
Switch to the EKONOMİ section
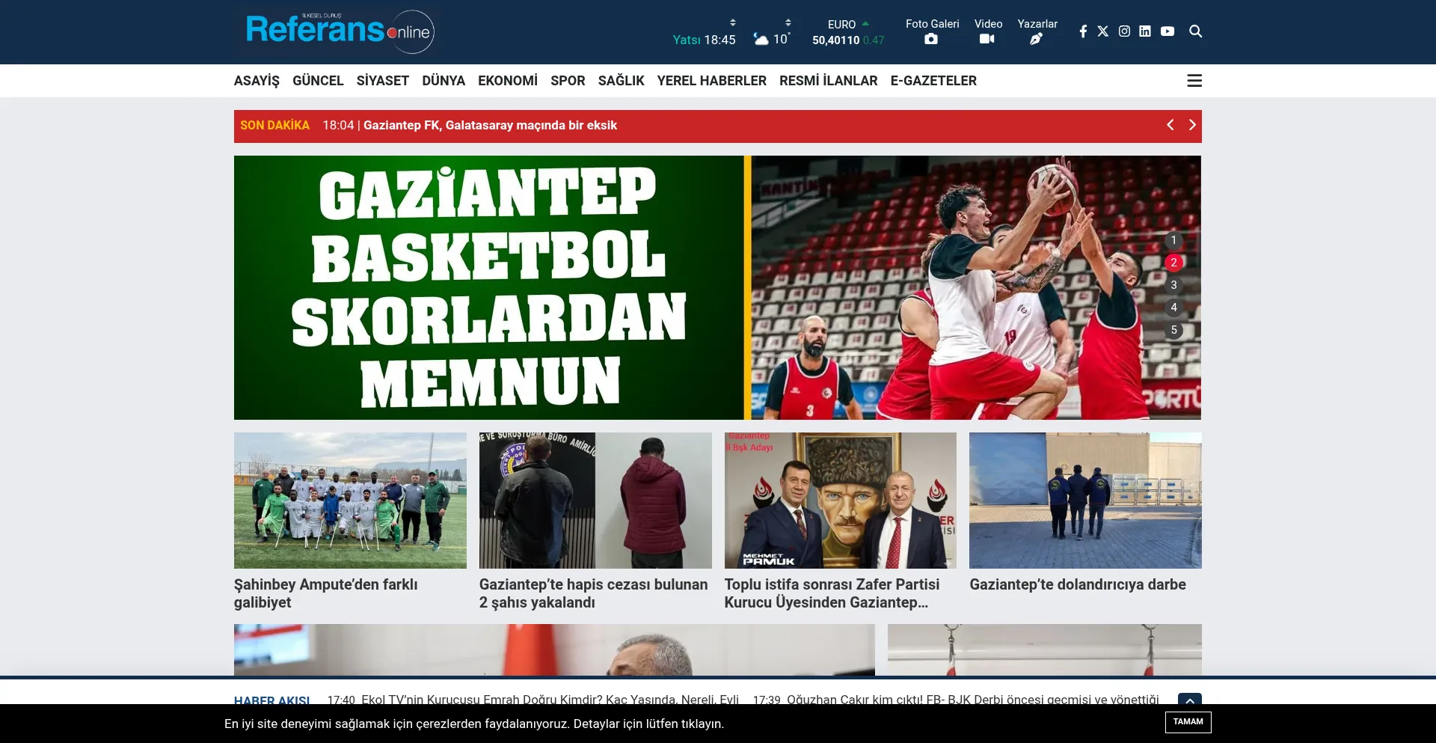[x=508, y=80]
